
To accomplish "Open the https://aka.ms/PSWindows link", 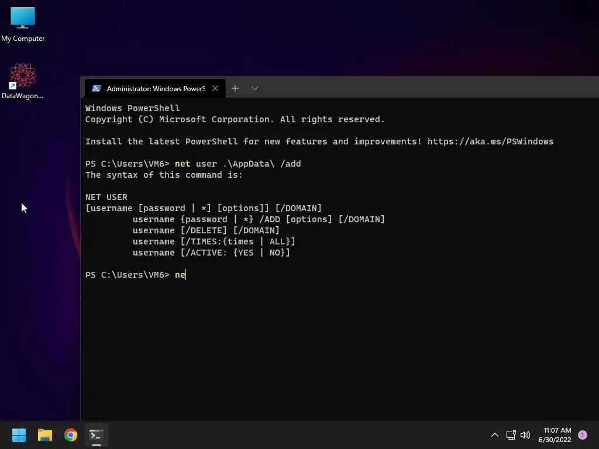I will coord(490,141).
